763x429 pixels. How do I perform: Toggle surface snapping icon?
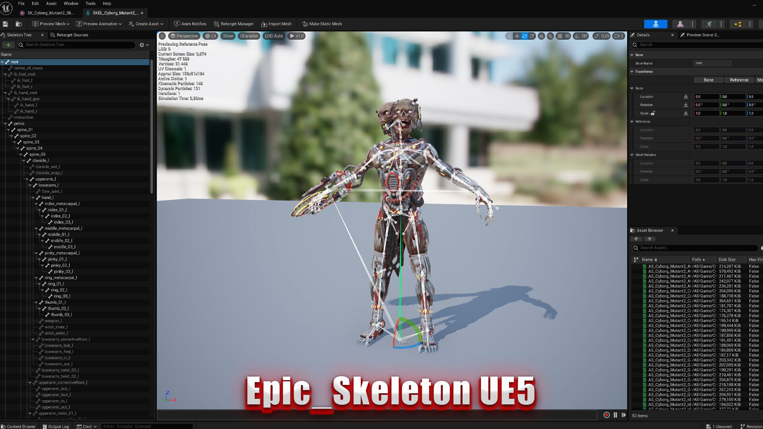point(550,36)
